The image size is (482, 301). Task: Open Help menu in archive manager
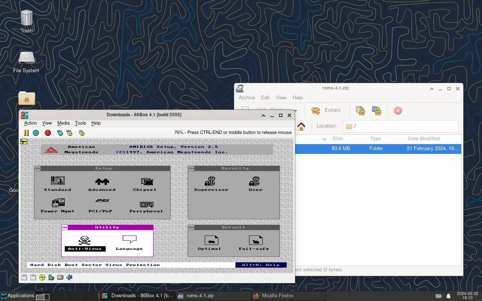click(297, 97)
